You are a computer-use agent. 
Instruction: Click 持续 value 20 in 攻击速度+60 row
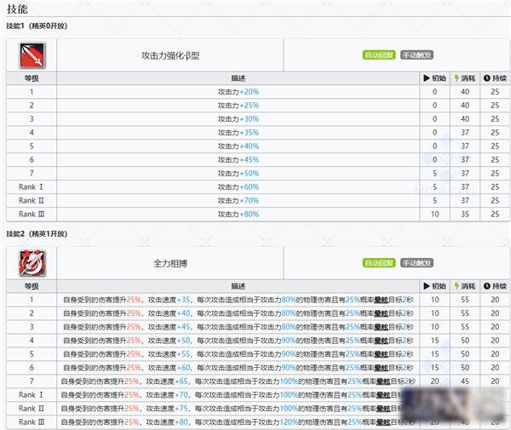coord(495,368)
